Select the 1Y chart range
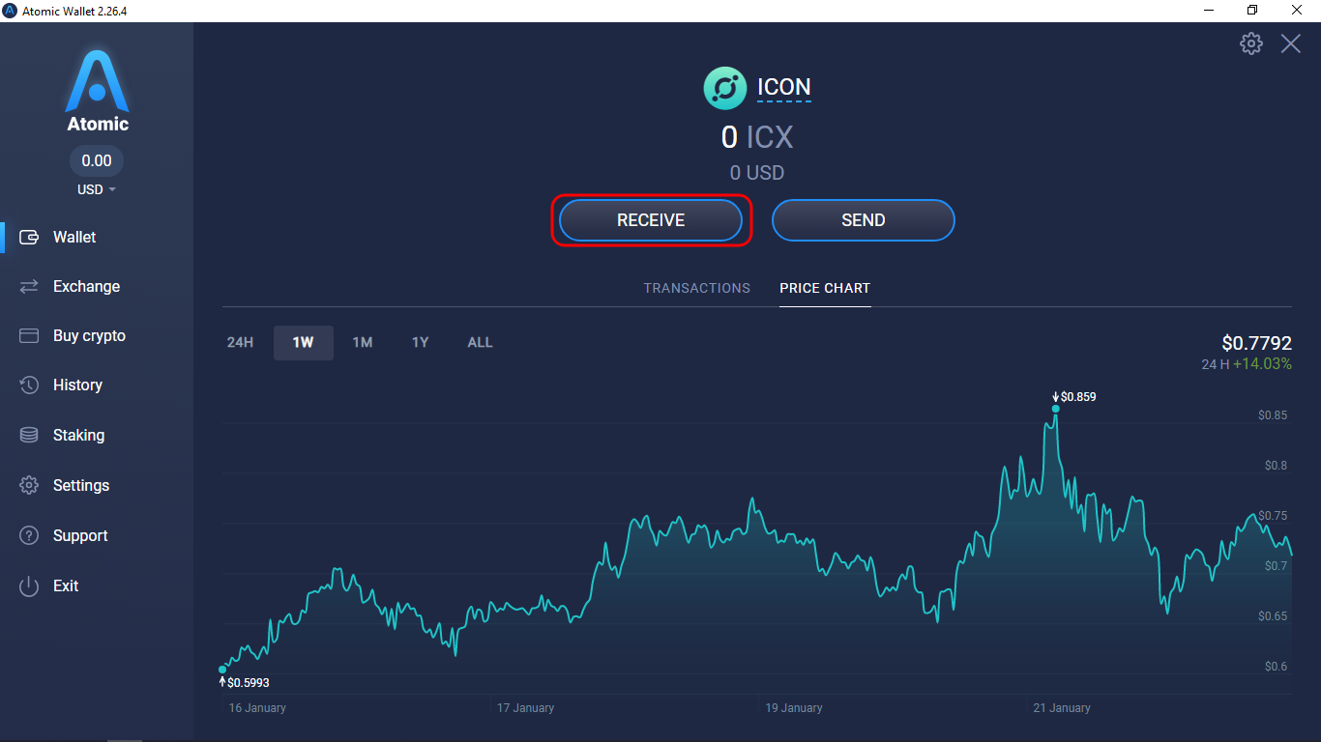1321x742 pixels. (420, 342)
